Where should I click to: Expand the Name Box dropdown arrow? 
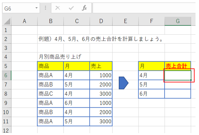pos(37,8)
